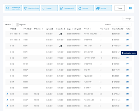The height and width of the screenshot is (111, 139).
Task: Filter by Remitido status
Action: click(x=103, y=8)
